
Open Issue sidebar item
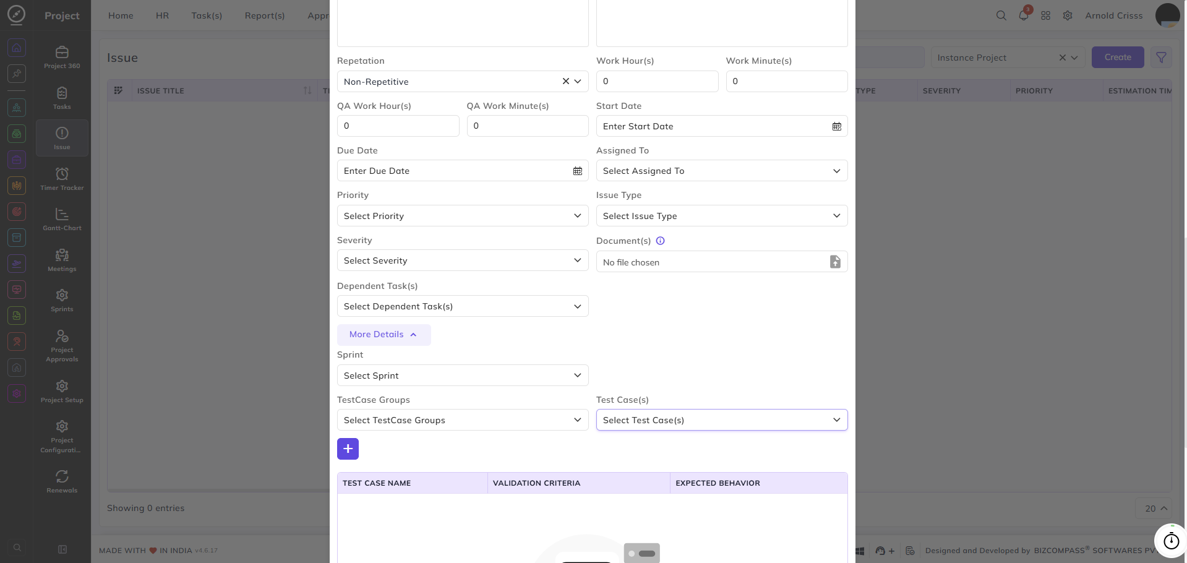point(62,138)
